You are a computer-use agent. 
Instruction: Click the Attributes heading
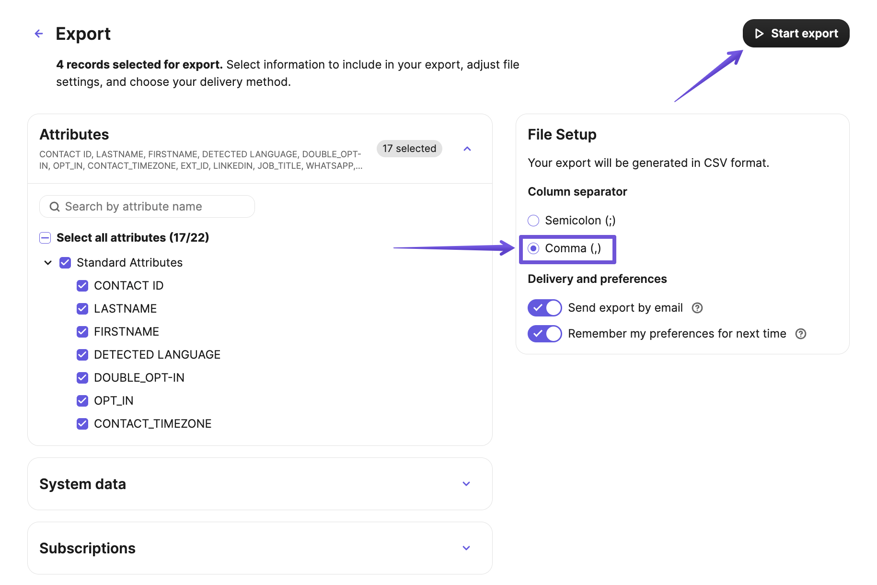tap(74, 135)
